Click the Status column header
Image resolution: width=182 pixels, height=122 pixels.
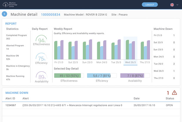(170, 98)
